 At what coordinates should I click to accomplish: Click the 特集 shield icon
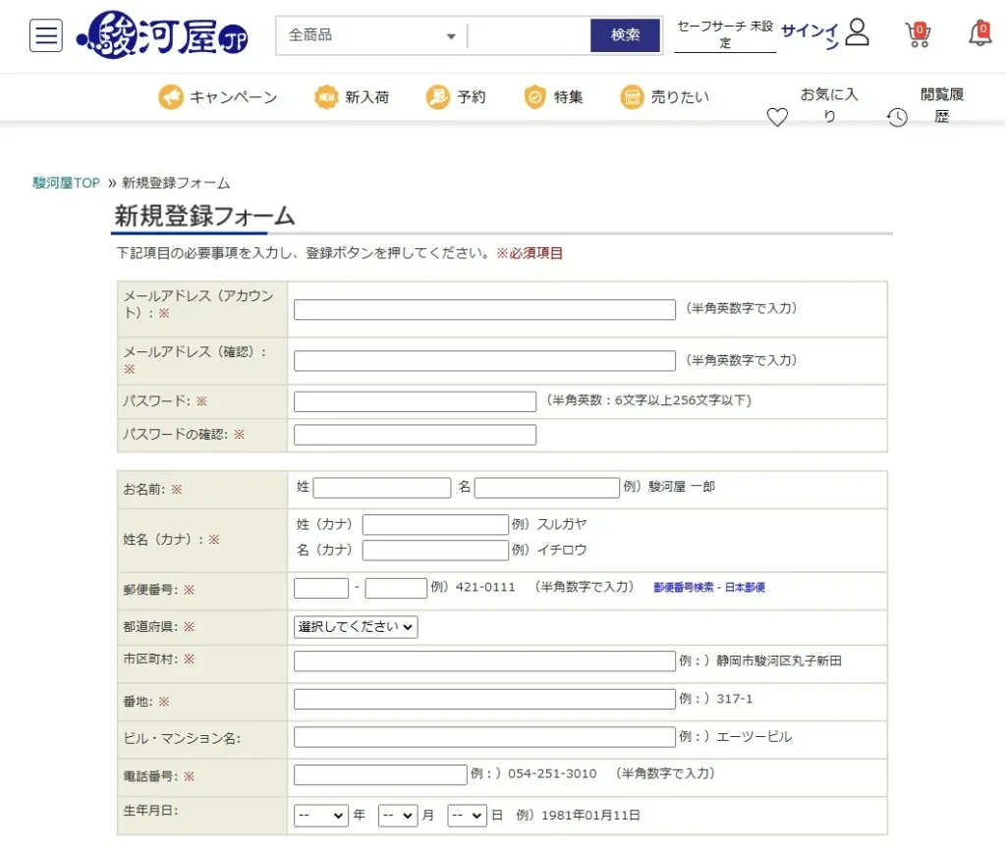click(533, 97)
